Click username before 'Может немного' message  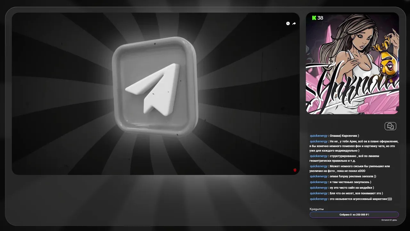[318, 166]
